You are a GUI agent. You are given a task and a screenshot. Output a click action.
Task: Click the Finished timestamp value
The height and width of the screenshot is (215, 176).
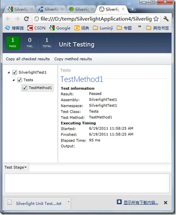pos(111,134)
